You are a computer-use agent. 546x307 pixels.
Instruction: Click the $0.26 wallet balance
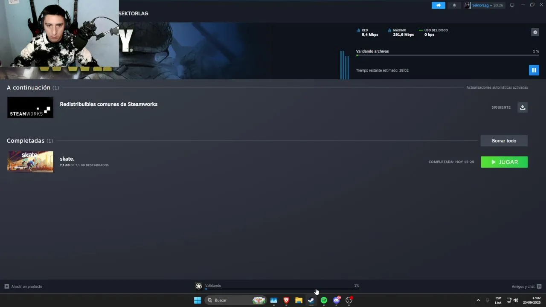point(498,5)
